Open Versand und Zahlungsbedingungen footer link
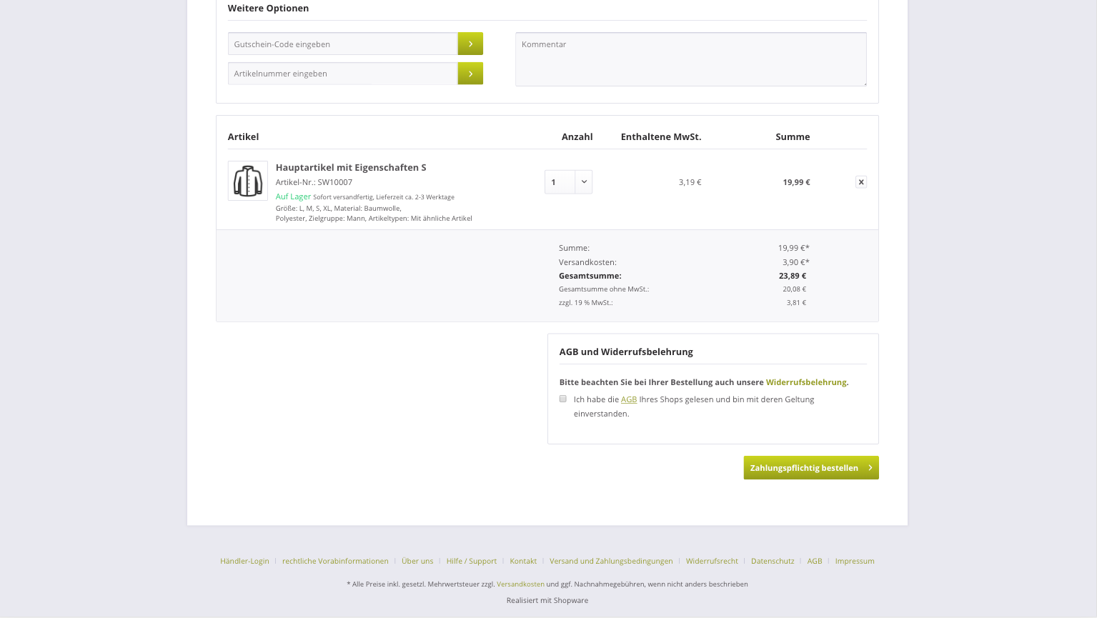 611,561
